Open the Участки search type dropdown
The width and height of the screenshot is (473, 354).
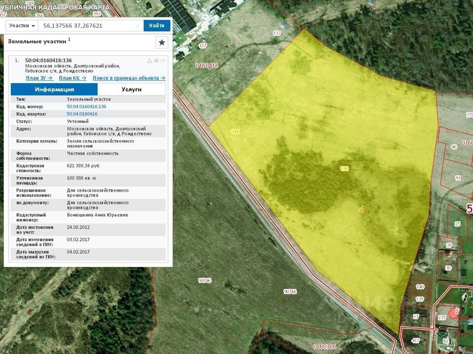point(23,26)
